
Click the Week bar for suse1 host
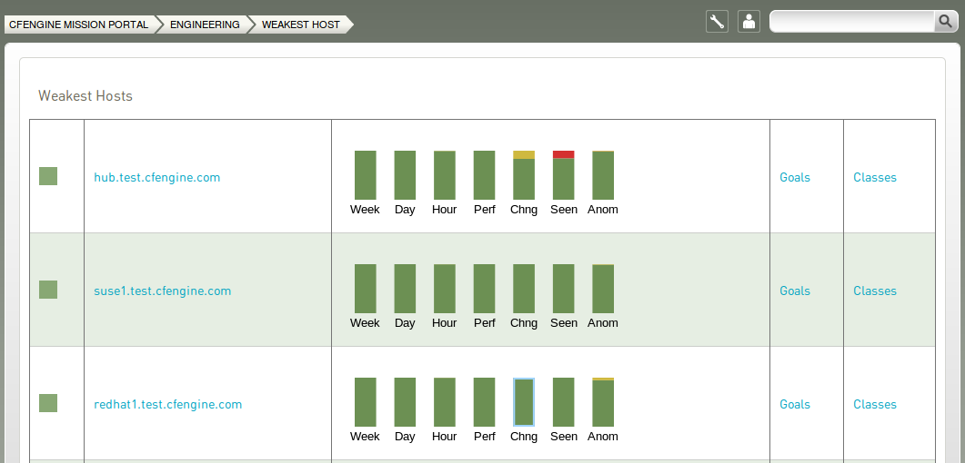(x=366, y=289)
